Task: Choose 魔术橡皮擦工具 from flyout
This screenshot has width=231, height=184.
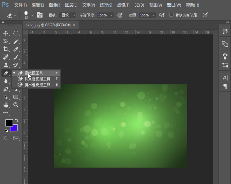Action: [x=36, y=85]
